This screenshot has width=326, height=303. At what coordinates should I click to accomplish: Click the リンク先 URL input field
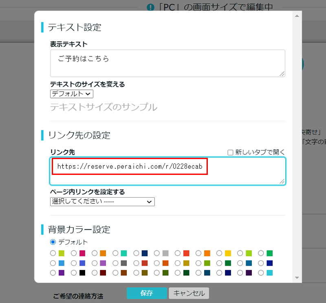pyautogui.click(x=167, y=171)
